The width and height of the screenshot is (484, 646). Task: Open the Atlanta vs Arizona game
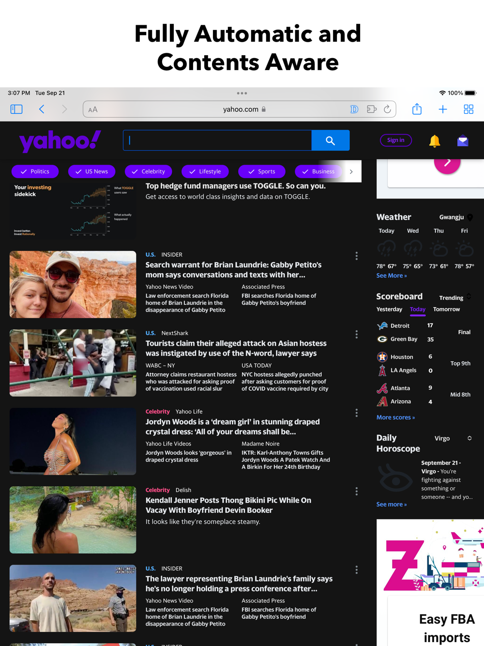coord(424,395)
